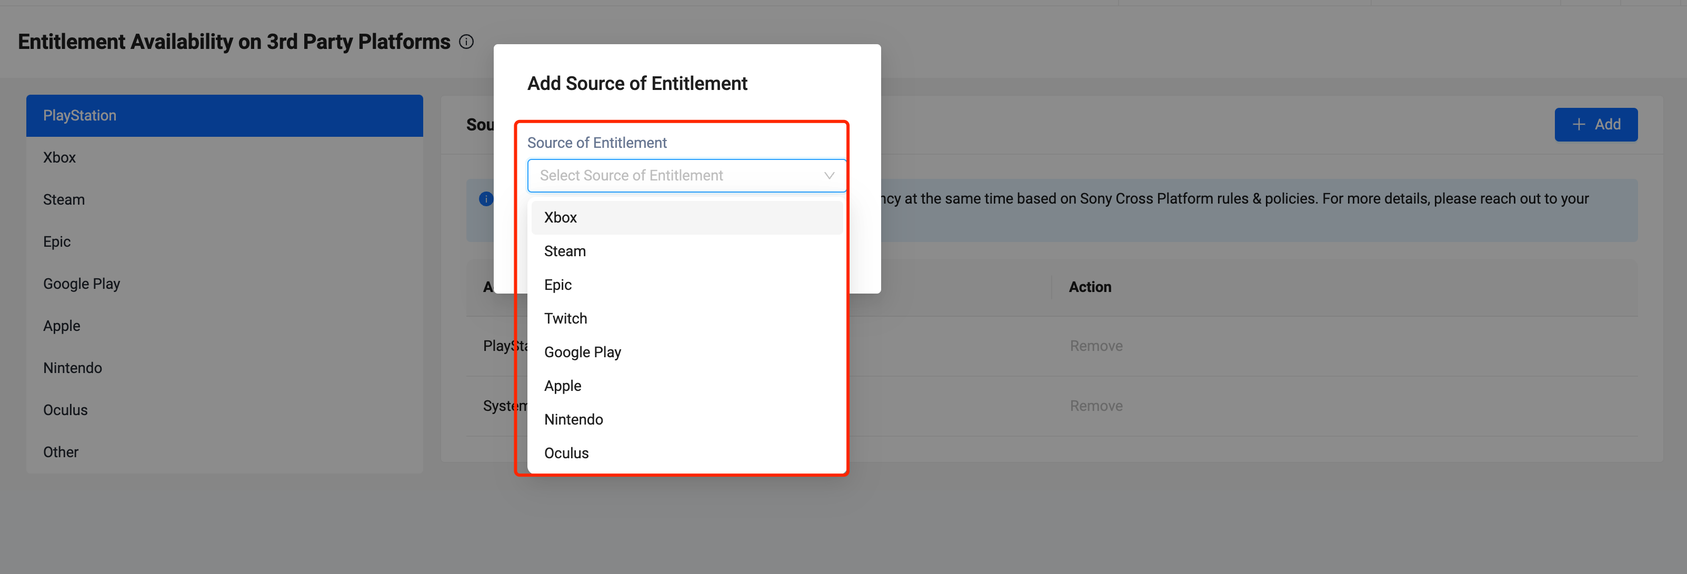
Task: Open Epic in the platform sidebar
Action: tap(225, 242)
